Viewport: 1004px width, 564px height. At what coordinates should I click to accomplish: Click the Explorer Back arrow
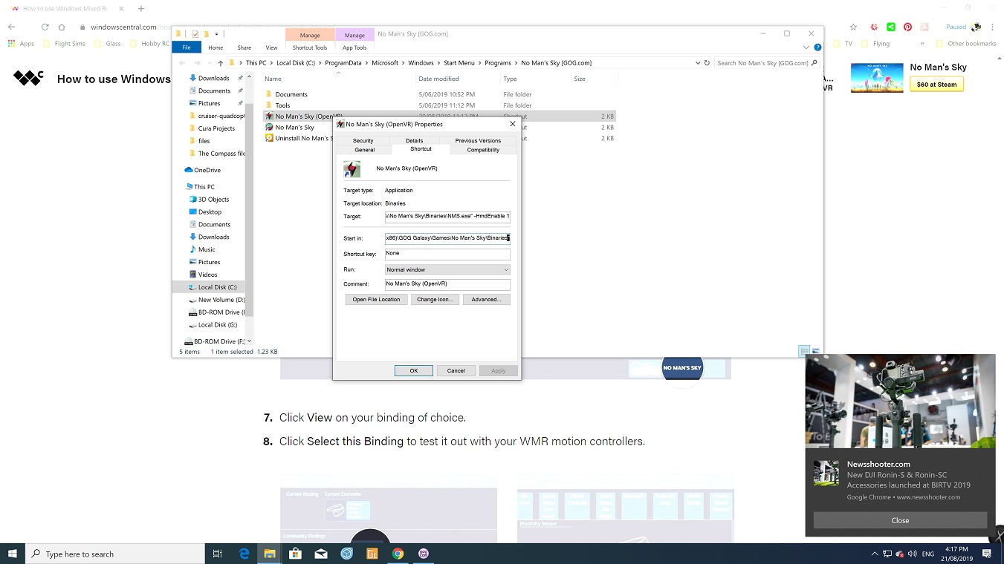click(183, 63)
